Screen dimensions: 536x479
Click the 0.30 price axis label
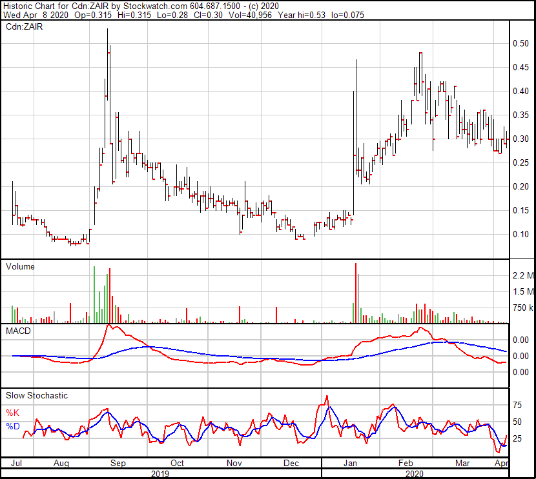521,139
